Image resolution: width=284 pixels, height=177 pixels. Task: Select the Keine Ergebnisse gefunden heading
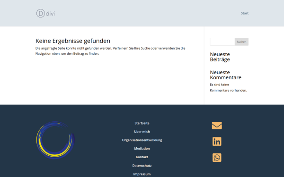coord(73,41)
